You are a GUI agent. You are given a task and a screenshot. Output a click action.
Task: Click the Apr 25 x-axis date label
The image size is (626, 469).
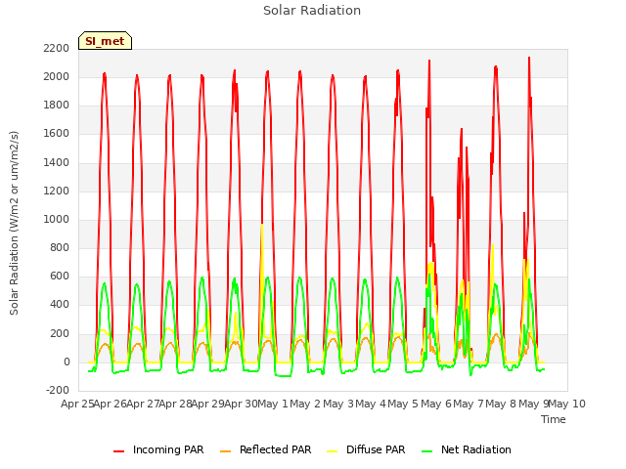(x=77, y=404)
